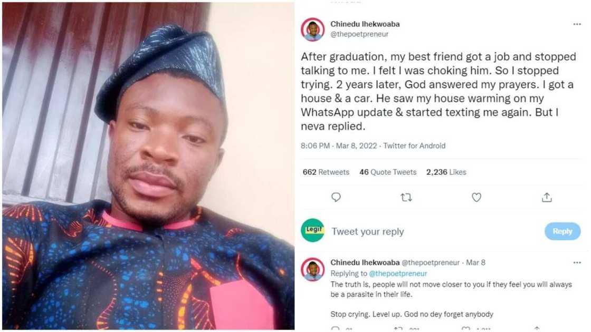Viewport: 591px width, 332px height.
Task: Open reply tweet's three-dot more menu
Action: 577,262
